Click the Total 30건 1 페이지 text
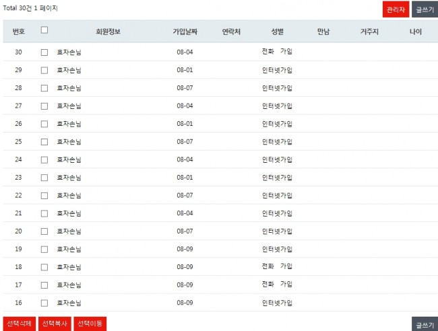Screen dimensions: 438x331 point(30,8)
